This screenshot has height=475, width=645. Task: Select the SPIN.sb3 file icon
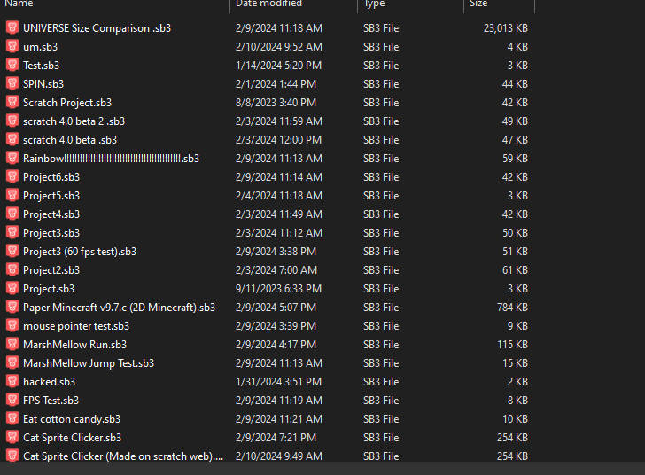point(12,83)
